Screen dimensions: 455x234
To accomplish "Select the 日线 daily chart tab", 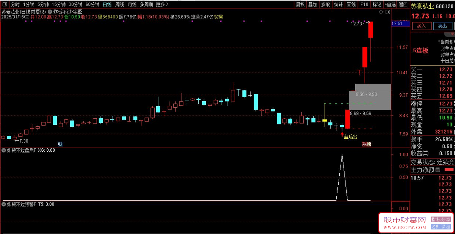I will point(107,5).
